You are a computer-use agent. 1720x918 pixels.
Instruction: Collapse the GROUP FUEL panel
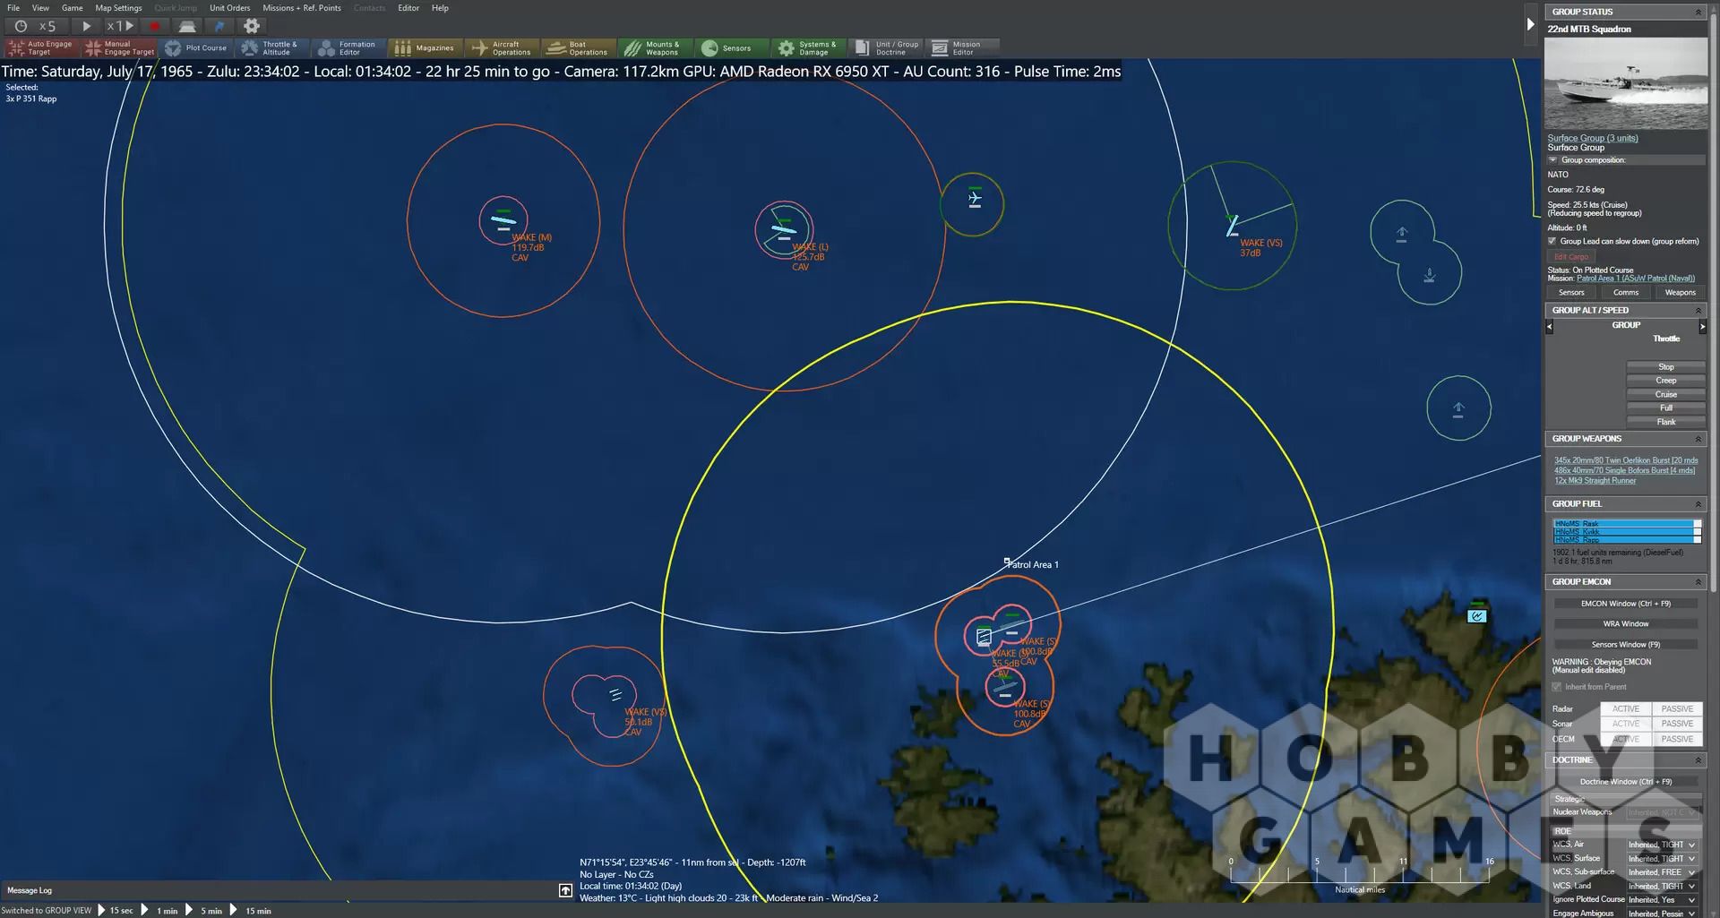click(x=1698, y=504)
